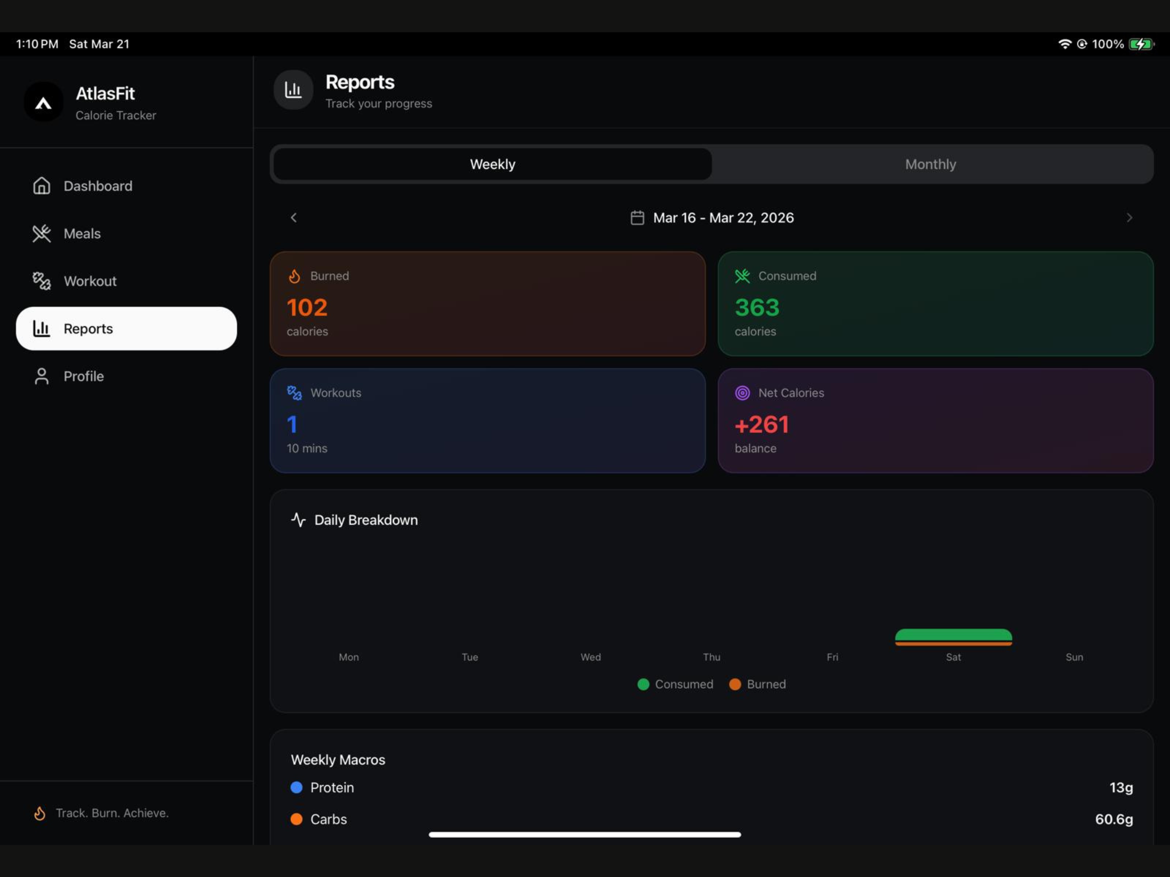This screenshot has width=1170, height=877.
Task: Click the orange Carbs color dot
Action: pos(296,819)
